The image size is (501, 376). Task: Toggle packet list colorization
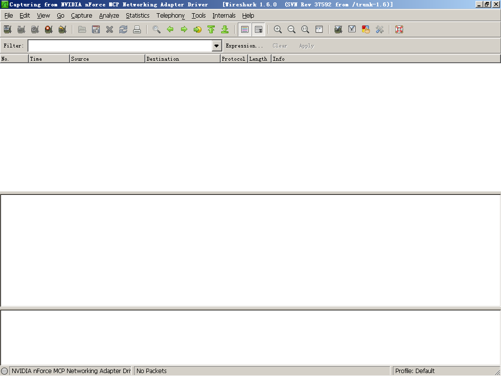245,29
